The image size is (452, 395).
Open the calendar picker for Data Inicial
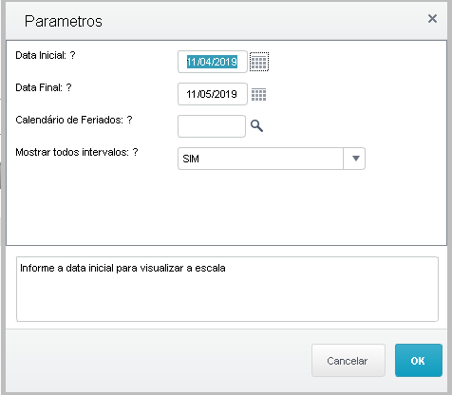(x=259, y=62)
